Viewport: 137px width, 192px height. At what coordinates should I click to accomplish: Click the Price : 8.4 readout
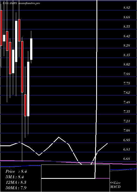click(x=16, y=171)
